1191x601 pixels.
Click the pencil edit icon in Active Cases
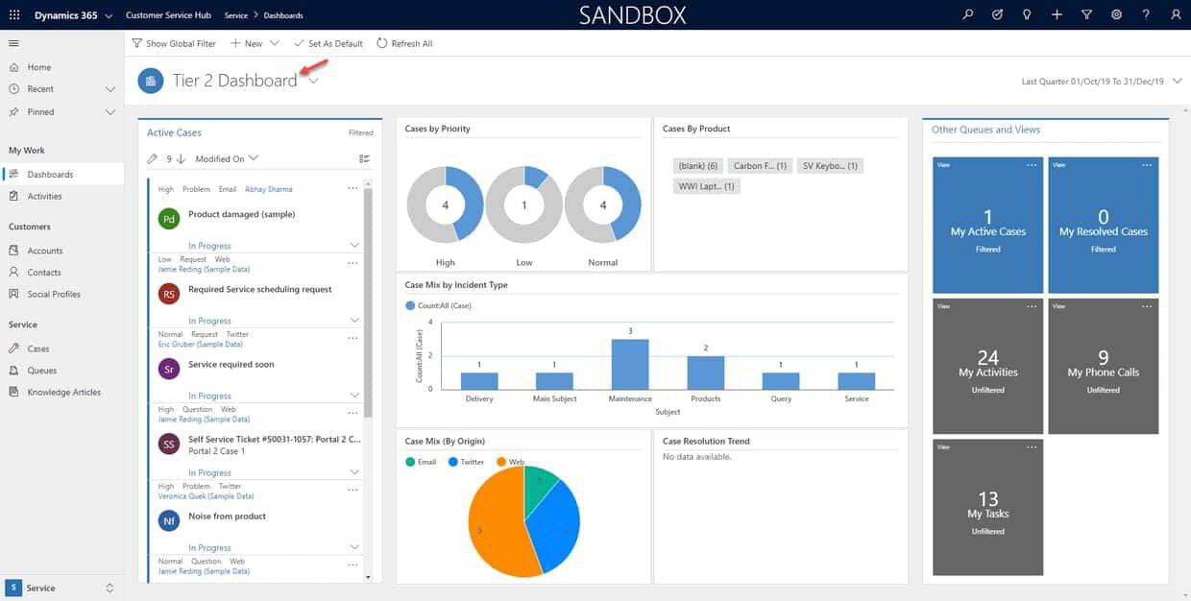point(152,158)
